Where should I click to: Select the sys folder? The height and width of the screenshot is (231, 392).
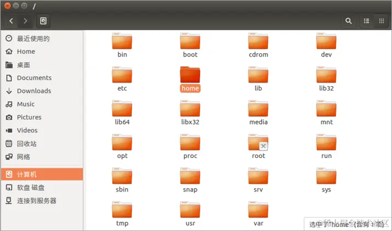[326, 180]
